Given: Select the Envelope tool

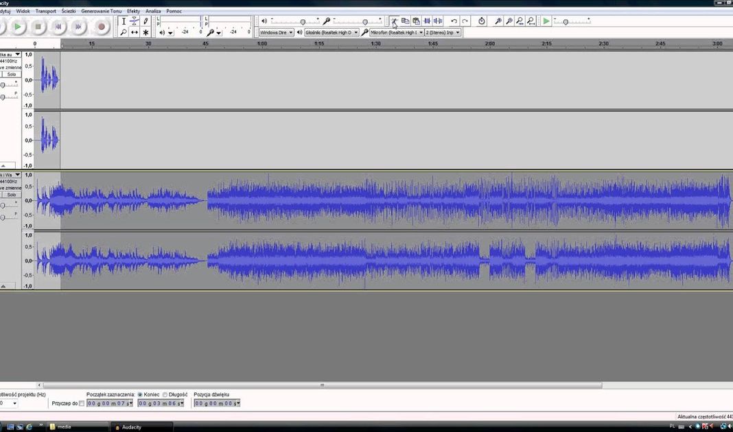Looking at the screenshot, I should point(135,21).
